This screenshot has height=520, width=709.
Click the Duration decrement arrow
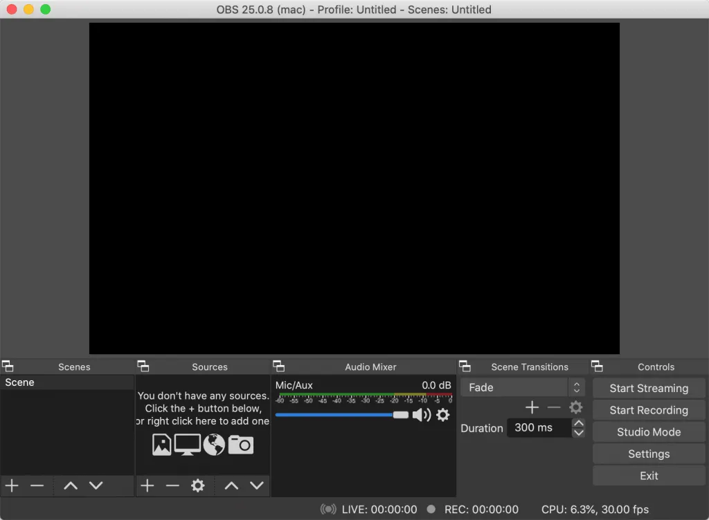578,432
